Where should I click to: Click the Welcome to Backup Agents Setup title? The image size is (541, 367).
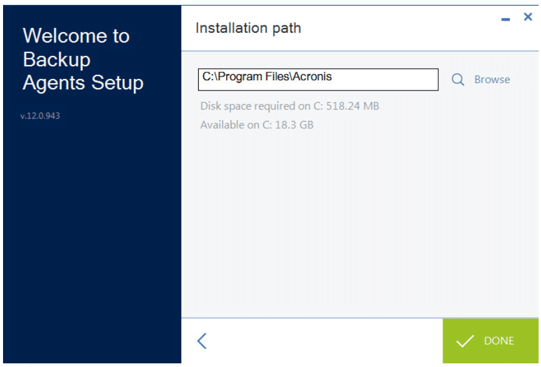(83, 60)
